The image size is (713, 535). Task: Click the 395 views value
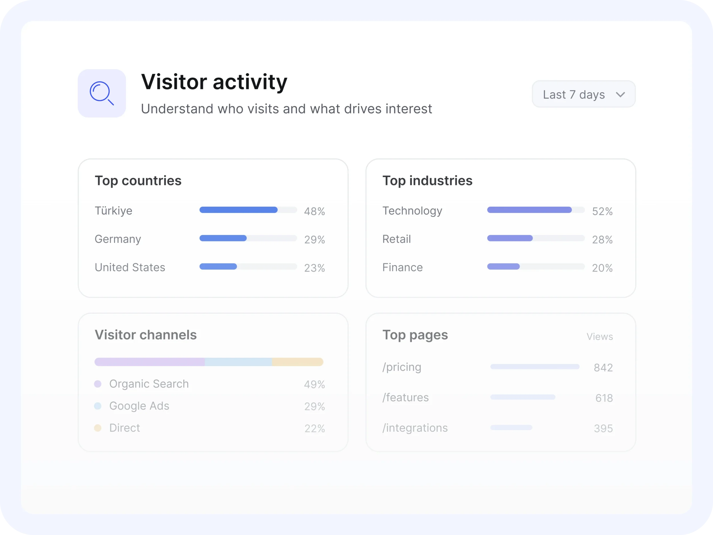604,428
